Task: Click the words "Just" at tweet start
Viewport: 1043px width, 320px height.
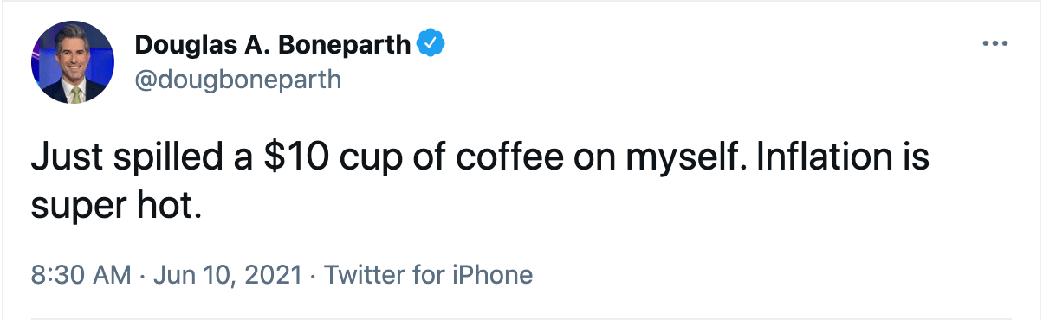Action: (x=62, y=162)
